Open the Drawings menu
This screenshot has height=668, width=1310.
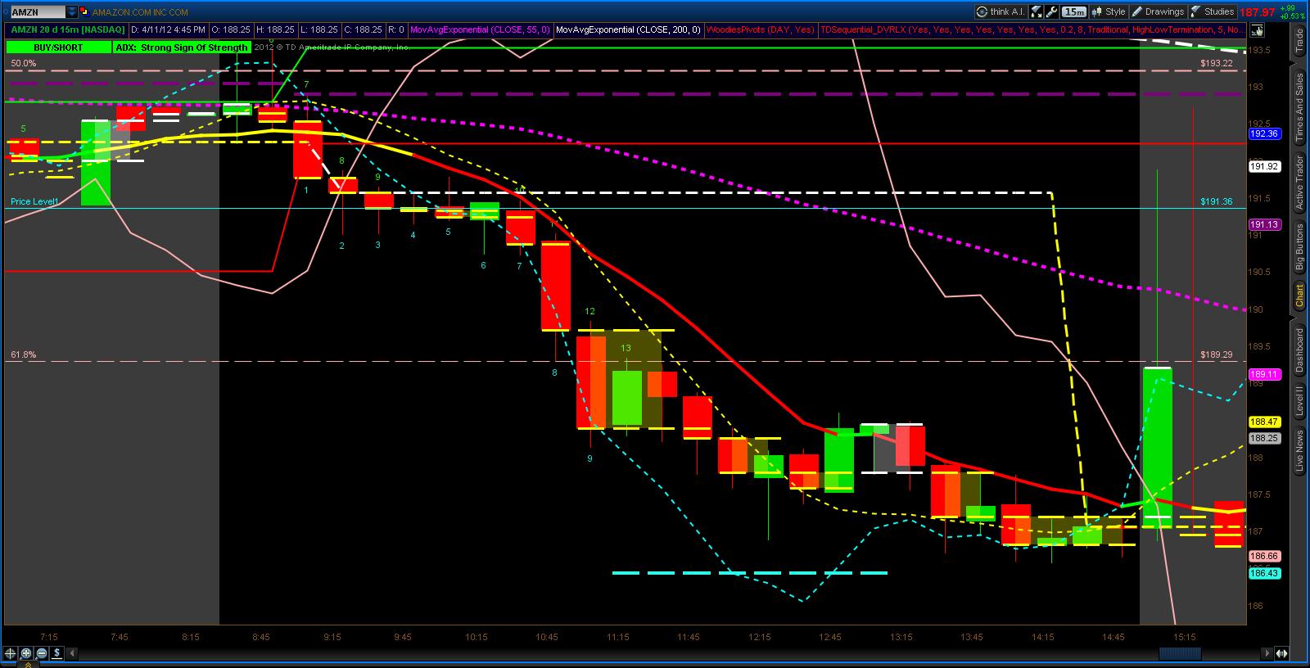coord(1158,11)
